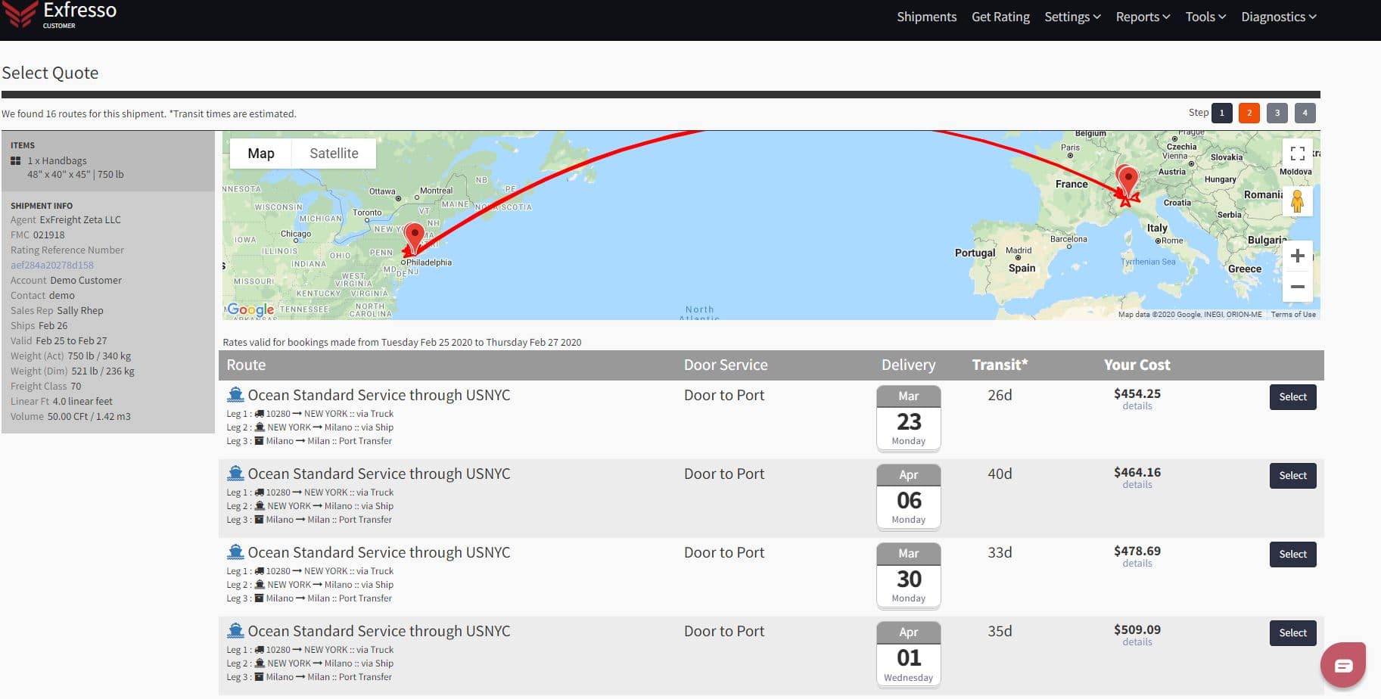1381x699 pixels.
Task: Click the Google logo on the map
Action: (x=250, y=309)
